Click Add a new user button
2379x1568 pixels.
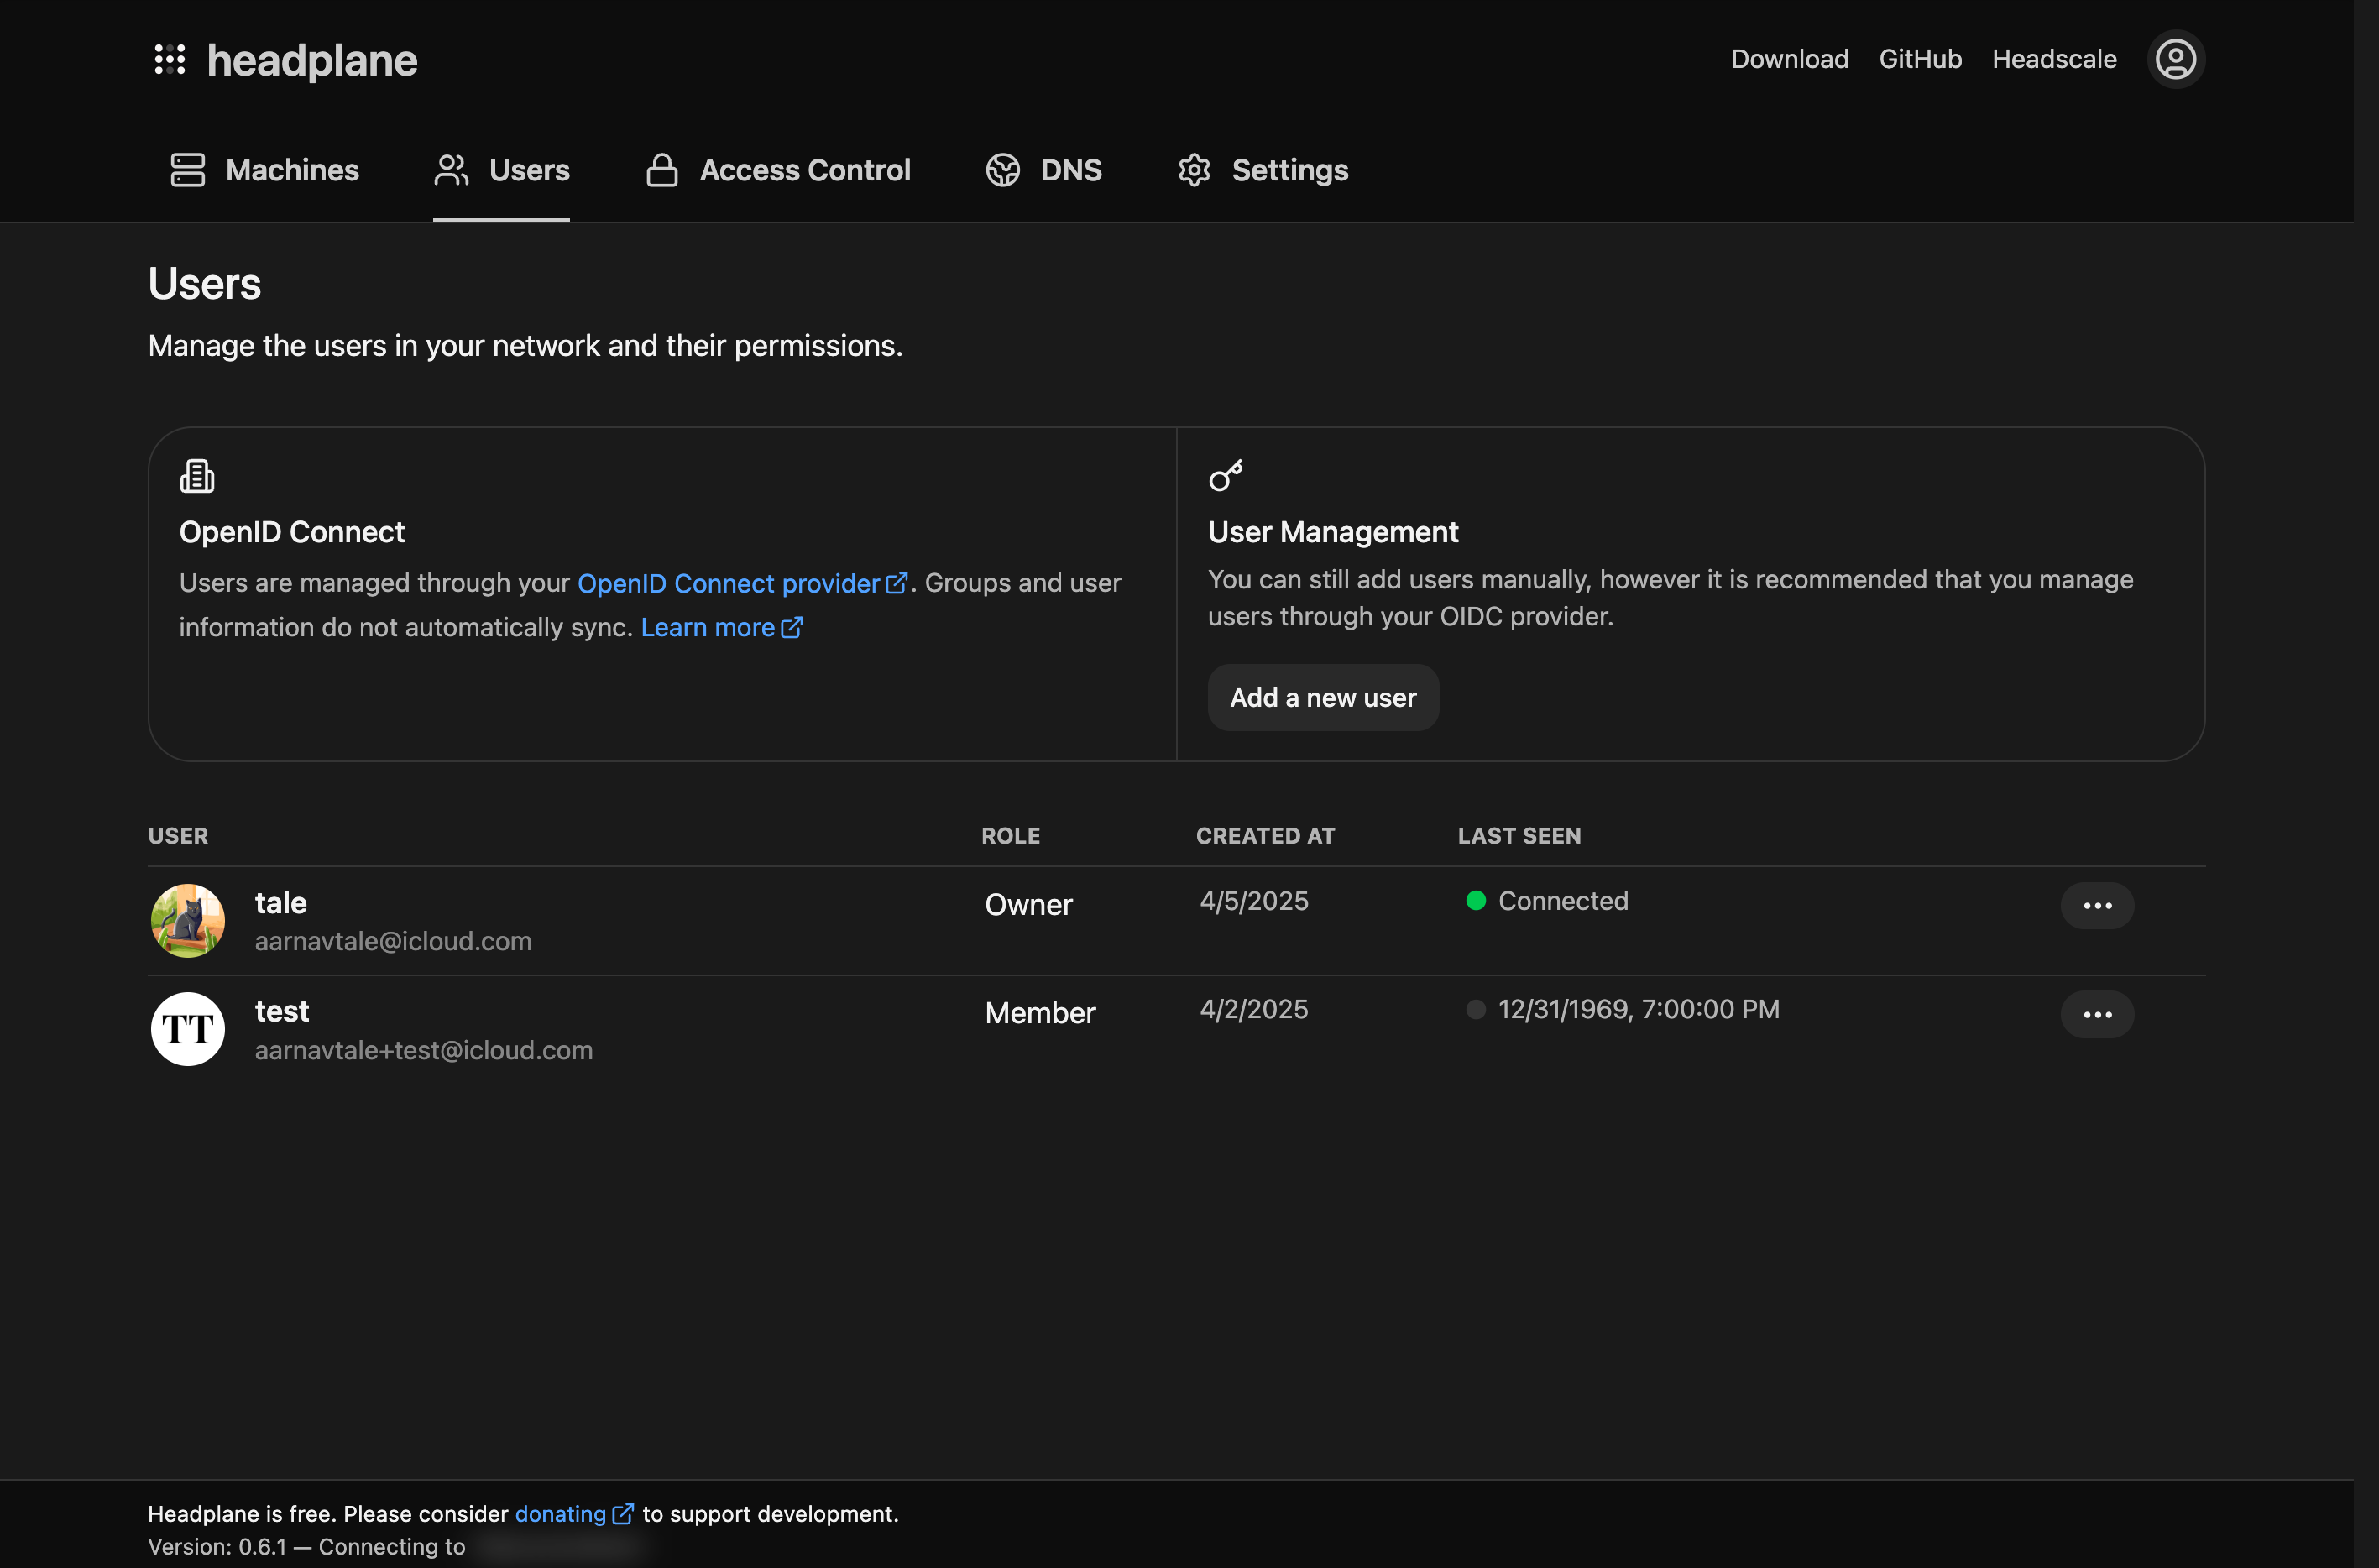click(x=1322, y=698)
